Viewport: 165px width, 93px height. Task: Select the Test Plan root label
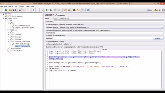(8, 14)
